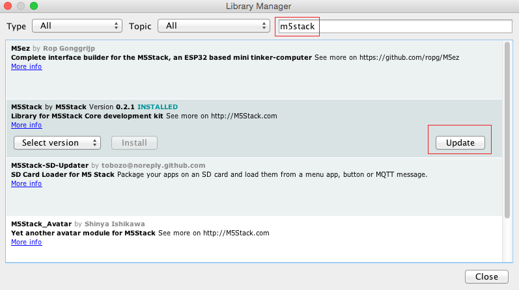Open More info link for M5ez
The image size is (519, 290).
27,66
